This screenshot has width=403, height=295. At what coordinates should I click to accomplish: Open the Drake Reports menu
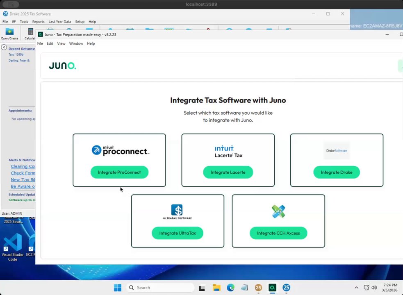(x=38, y=22)
